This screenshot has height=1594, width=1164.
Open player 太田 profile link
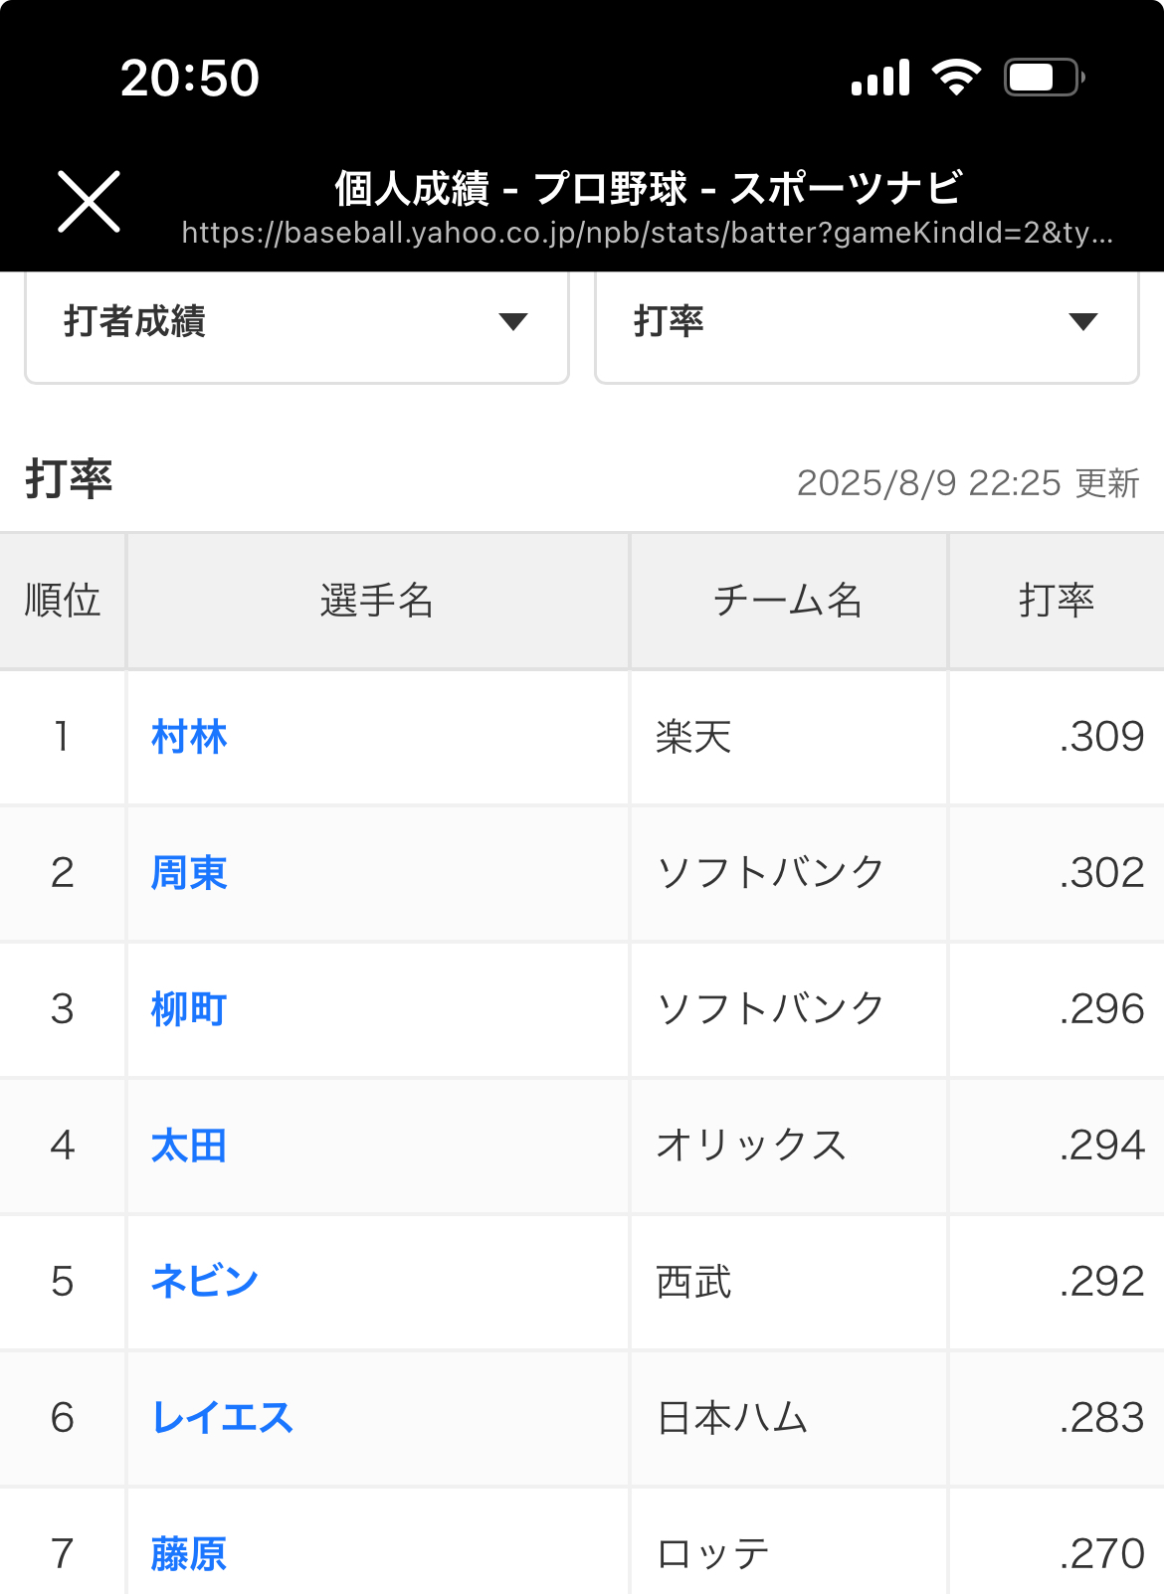coord(189,1146)
